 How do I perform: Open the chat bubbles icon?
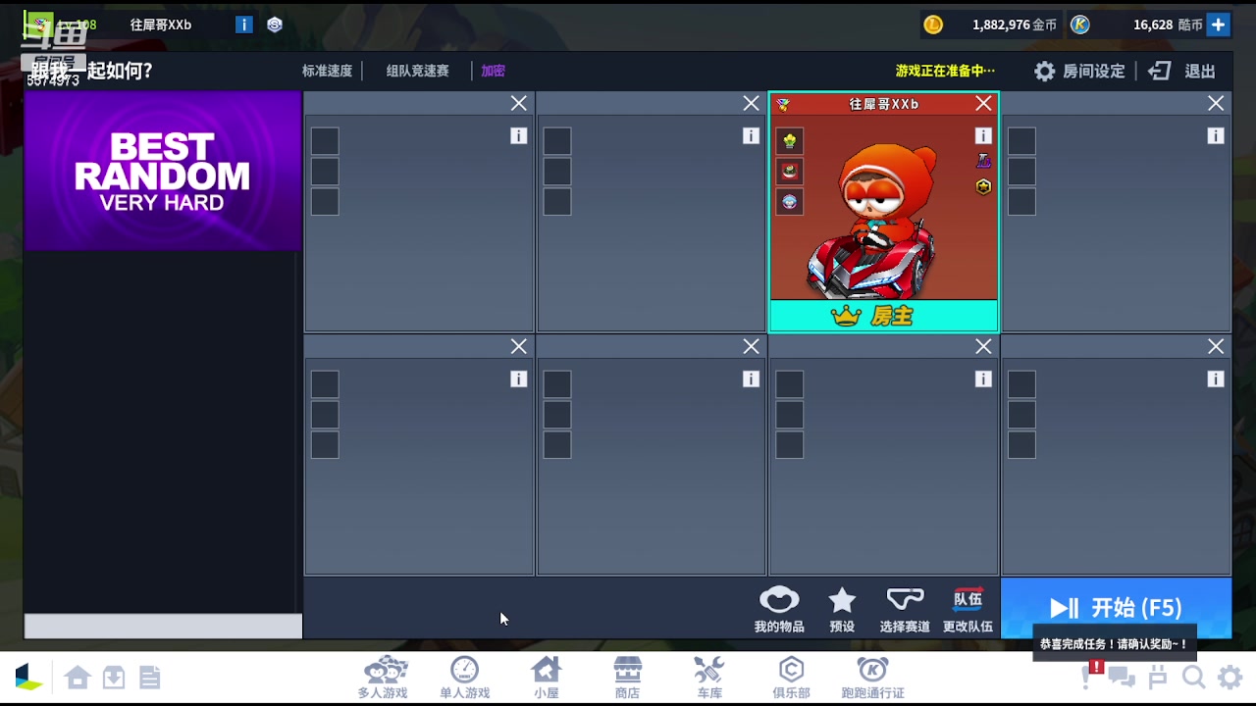click(1122, 678)
